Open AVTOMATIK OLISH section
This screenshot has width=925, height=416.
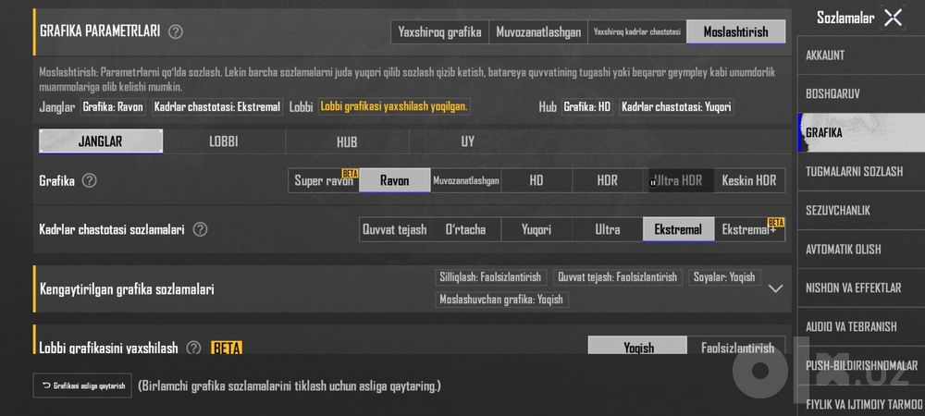click(x=860, y=250)
